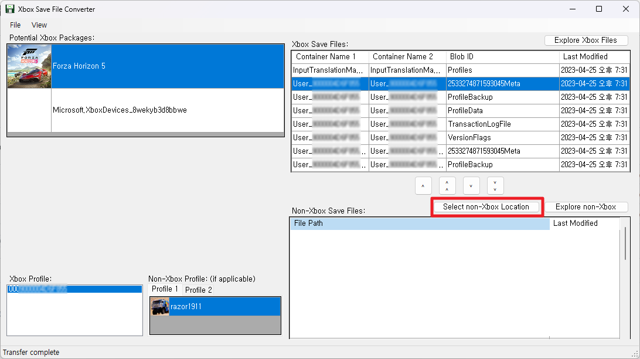Viewport: 640px width, 359px height.
Task: Open the File menu
Action: point(15,25)
